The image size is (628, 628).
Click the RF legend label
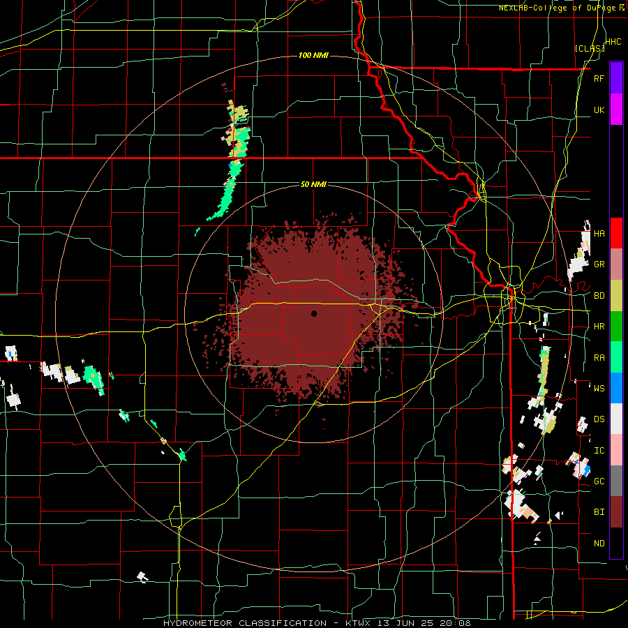point(599,79)
